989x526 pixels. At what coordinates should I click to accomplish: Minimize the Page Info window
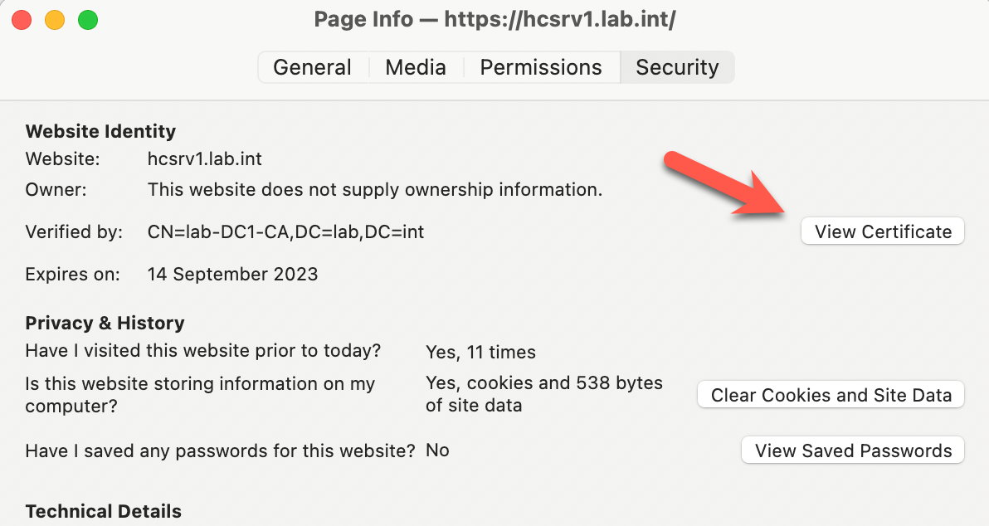55,20
